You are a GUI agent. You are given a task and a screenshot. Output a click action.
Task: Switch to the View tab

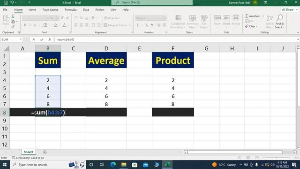coord(113,9)
